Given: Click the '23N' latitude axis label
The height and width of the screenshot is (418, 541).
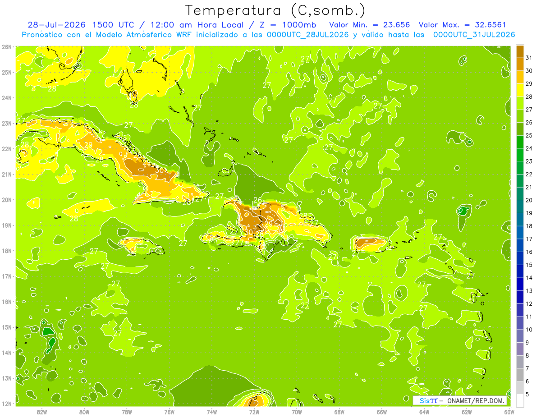Looking at the screenshot, I should [x=6, y=123].
